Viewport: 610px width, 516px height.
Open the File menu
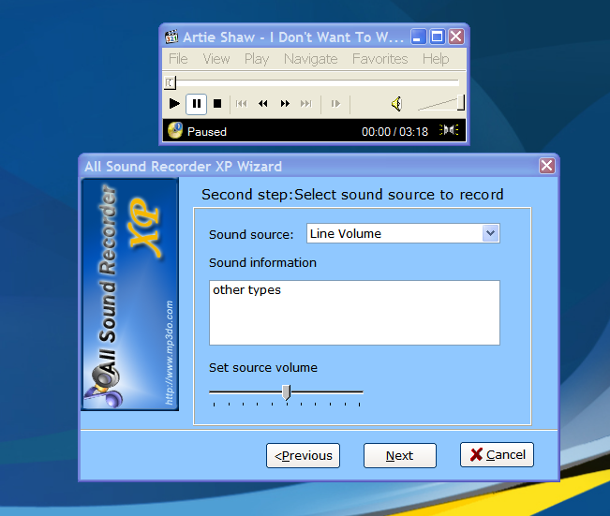click(178, 59)
